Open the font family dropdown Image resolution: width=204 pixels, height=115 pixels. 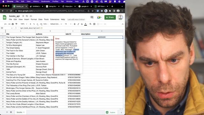tap(56, 24)
